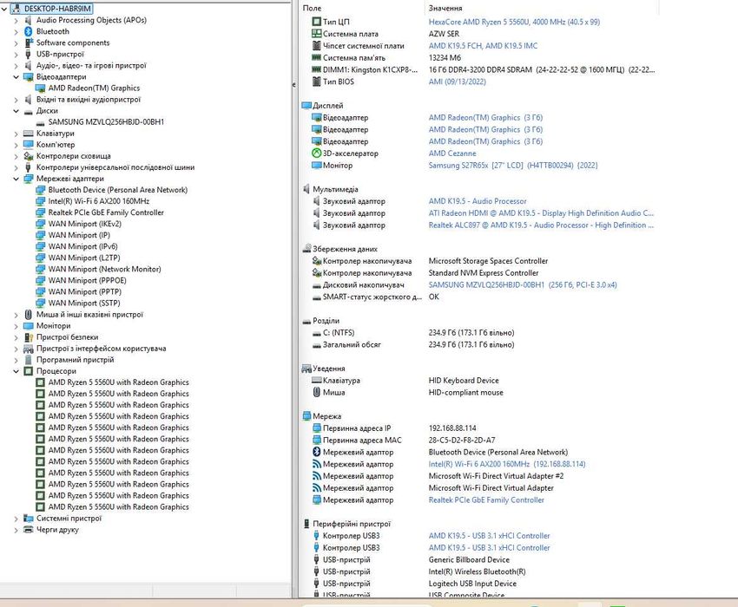
Task: Expand the Контролери сховища node
Action: pyautogui.click(x=16, y=156)
